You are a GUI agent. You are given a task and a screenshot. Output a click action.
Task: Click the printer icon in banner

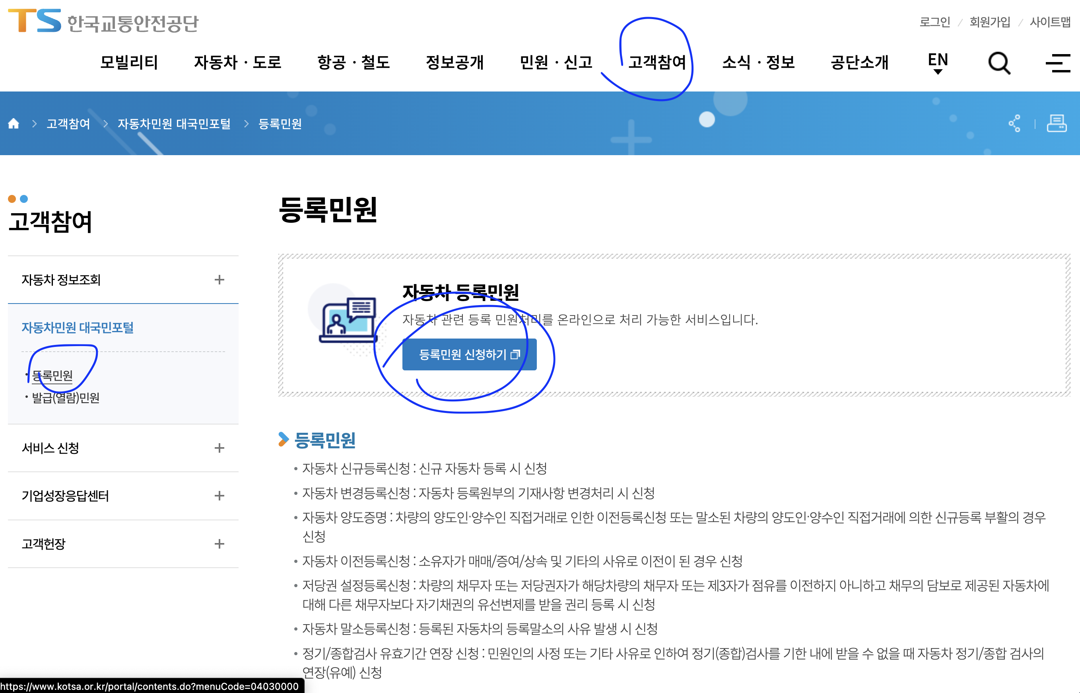point(1057,123)
